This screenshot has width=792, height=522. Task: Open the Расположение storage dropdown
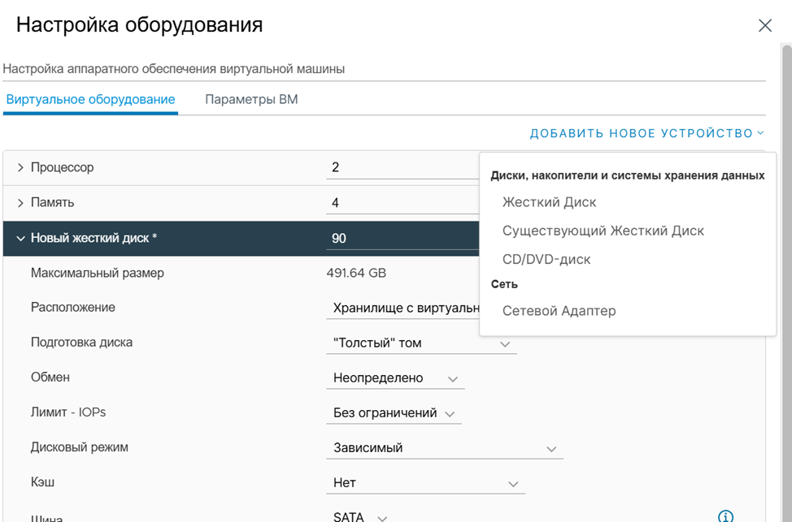[x=403, y=308]
